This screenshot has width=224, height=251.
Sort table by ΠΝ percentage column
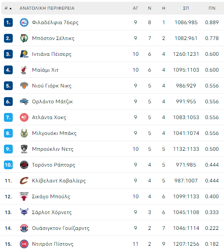point(212,8)
